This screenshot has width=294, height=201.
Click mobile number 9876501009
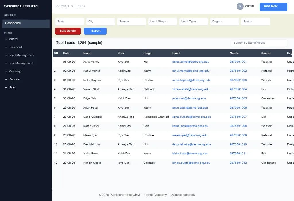tap(238, 135)
